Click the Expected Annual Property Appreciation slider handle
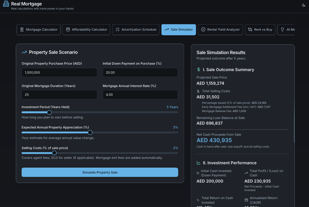Image resolution: width=309 pixels, height=207 pixels. (90, 133)
